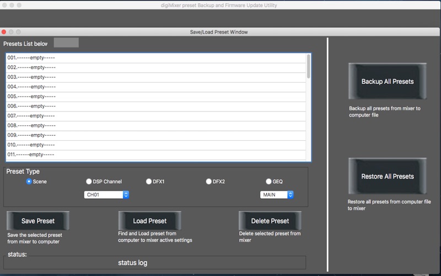Select preset row 006 empty

[156, 106]
